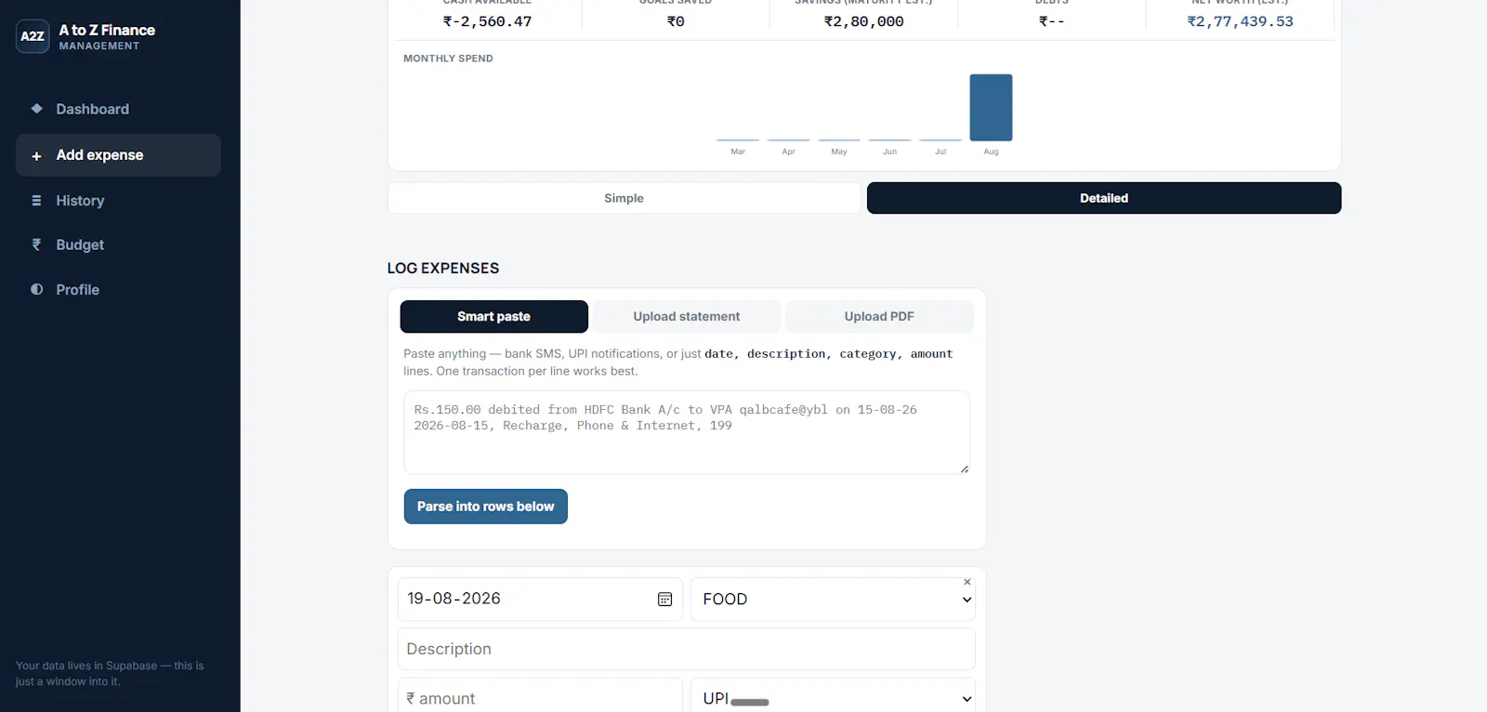Click the Jul label on the chart
This screenshot has height=712, width=1487.
click(x=941, y=152)
